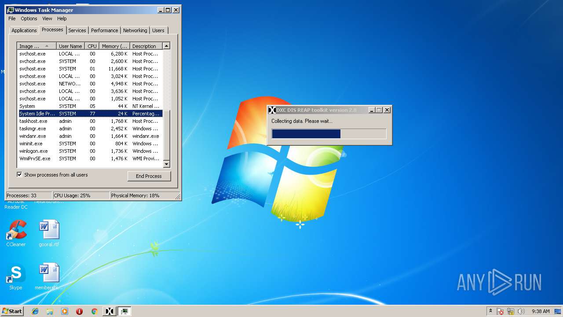
Task: Click the Task Manager resize grip corner
Action: (x=178, y=196)
